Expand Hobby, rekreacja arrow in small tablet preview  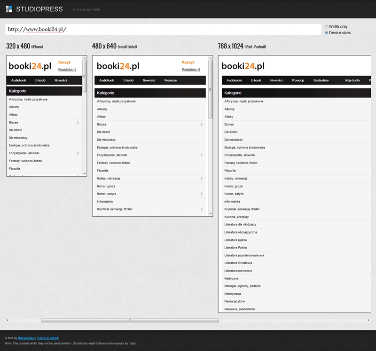(x=202, y=179)
